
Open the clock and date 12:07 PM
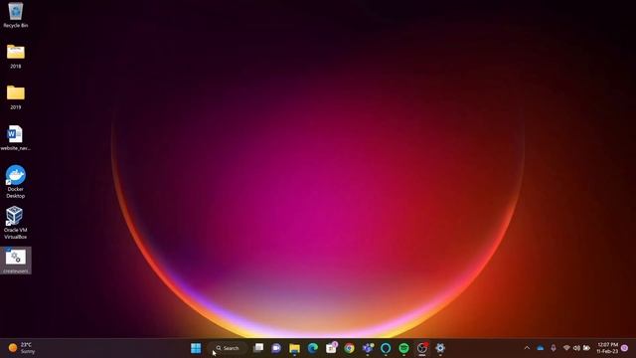[607, 348]
